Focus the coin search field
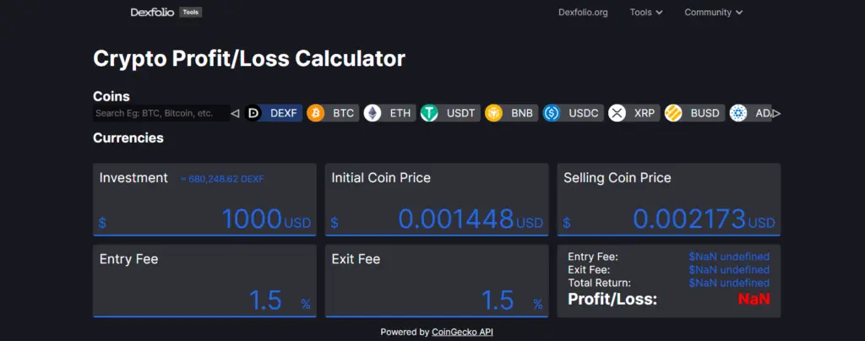The image size is (865, 341). 160,113
